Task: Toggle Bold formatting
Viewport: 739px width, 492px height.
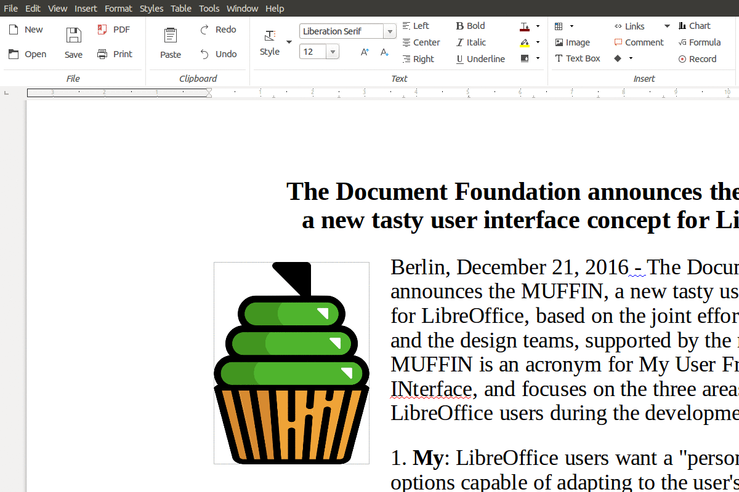Action: (470, 26)
